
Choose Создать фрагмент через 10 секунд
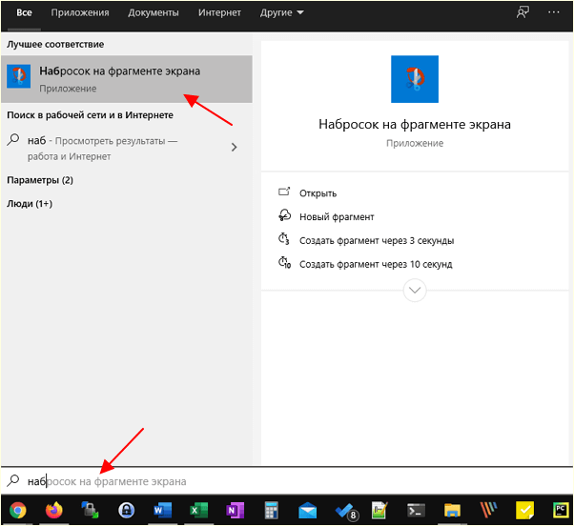tap(376, 264)
